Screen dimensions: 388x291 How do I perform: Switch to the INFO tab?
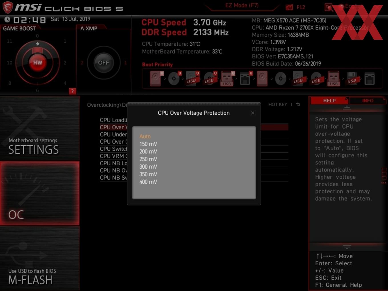click(367, 101)
